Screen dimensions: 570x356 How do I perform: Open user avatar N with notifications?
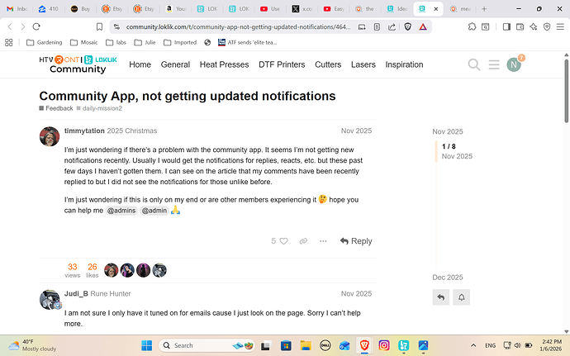pos(514,64)
